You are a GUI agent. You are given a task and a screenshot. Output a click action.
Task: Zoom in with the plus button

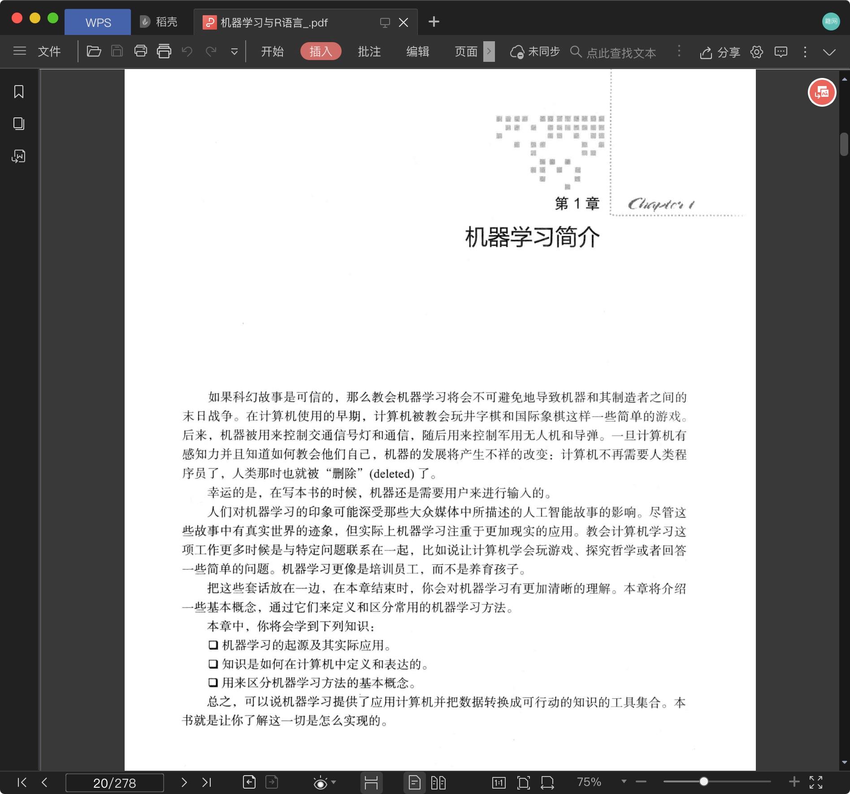[x=794, y=781]
